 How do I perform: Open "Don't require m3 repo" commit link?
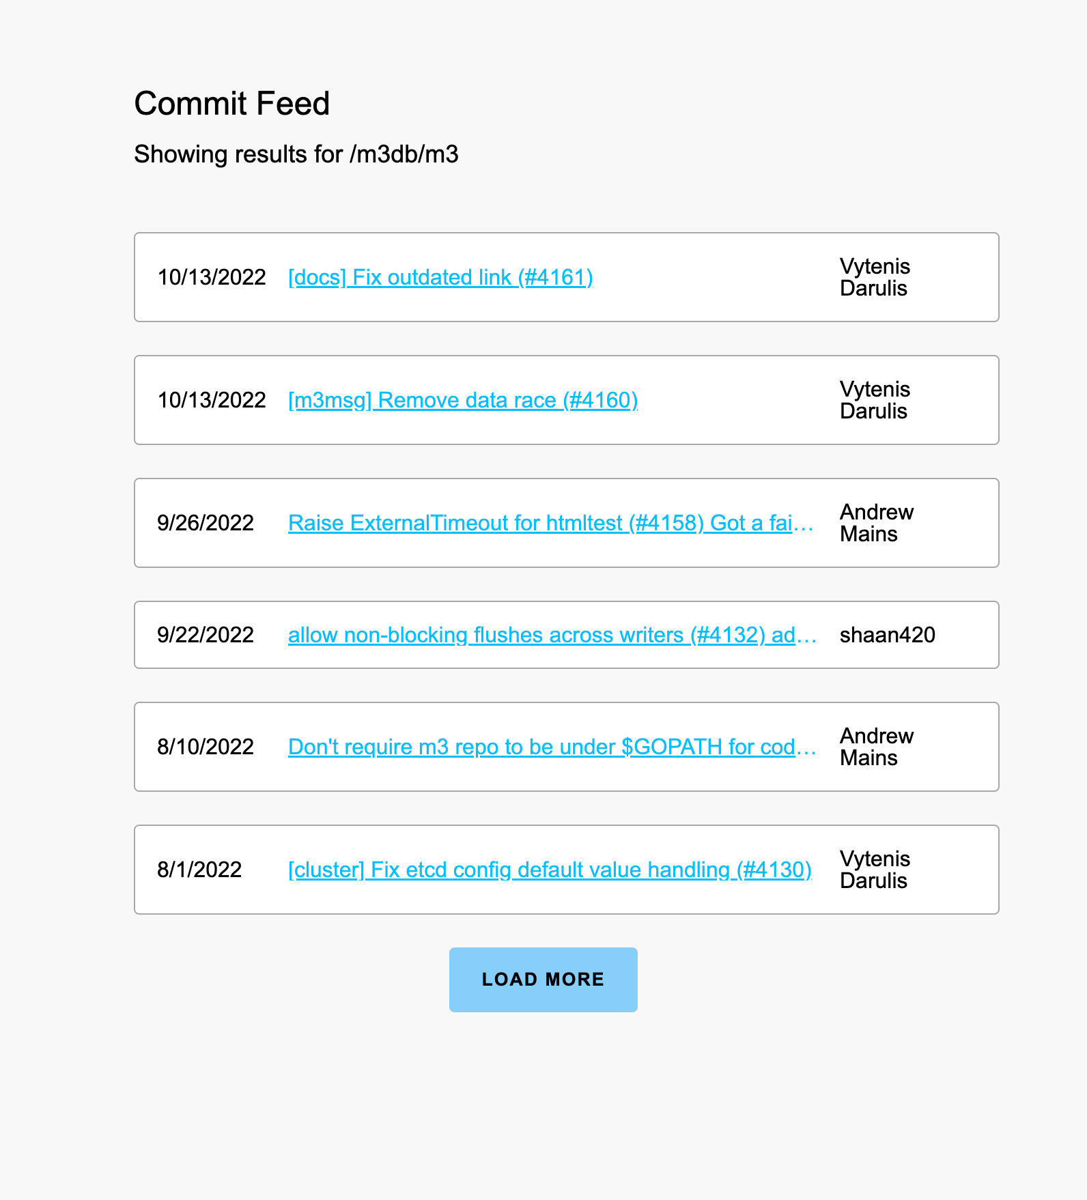pyautogui.click(x=552, y=747)
